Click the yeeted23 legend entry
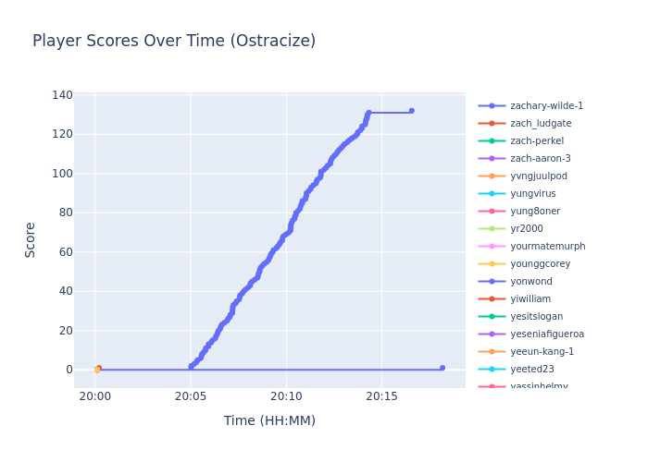Screen dimensions: 648x462 (x=532, y=370)
